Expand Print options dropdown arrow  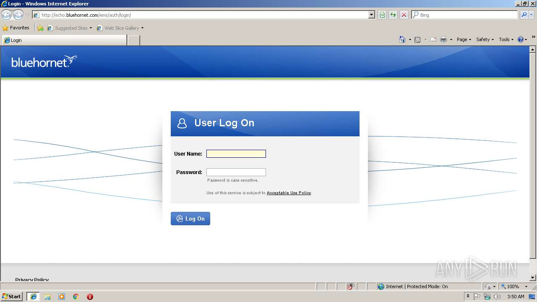pos(451,39)
